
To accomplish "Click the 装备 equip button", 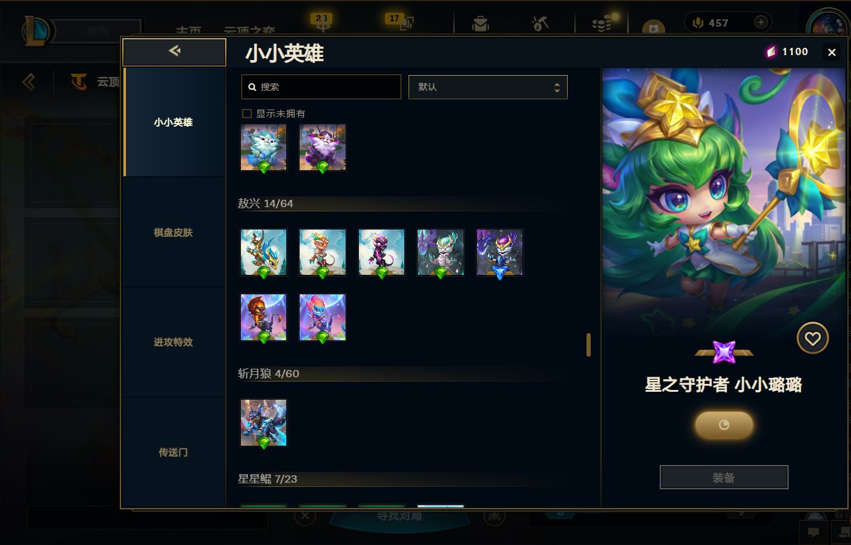I will point(724,477).
